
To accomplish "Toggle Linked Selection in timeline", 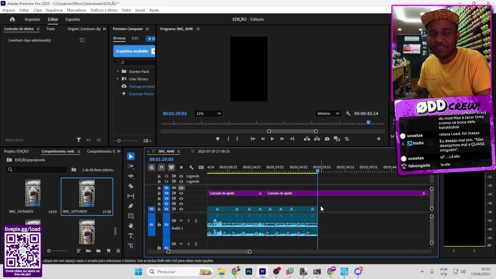I will (171, 167).
